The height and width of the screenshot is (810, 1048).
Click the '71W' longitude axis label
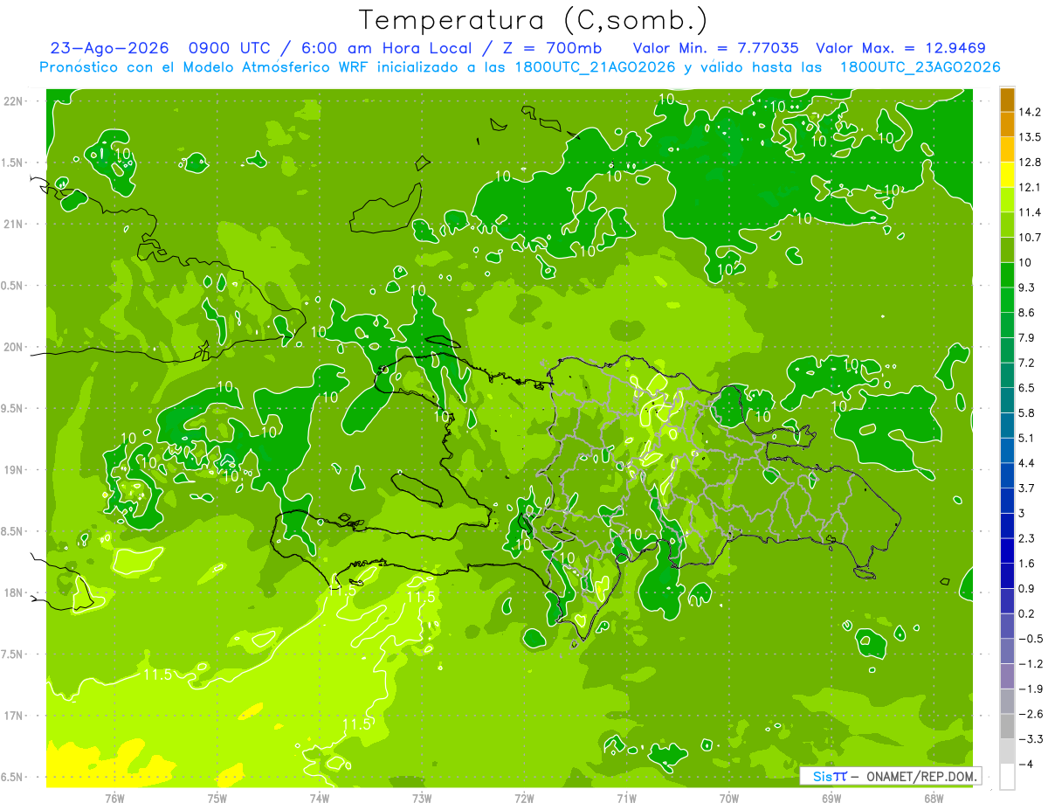626,799
